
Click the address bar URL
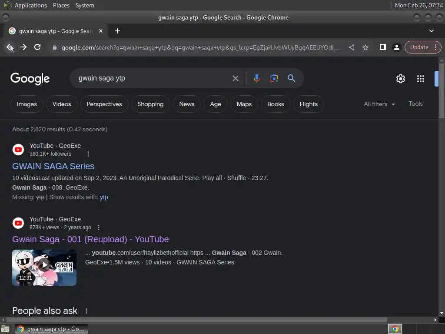[200, 47]
